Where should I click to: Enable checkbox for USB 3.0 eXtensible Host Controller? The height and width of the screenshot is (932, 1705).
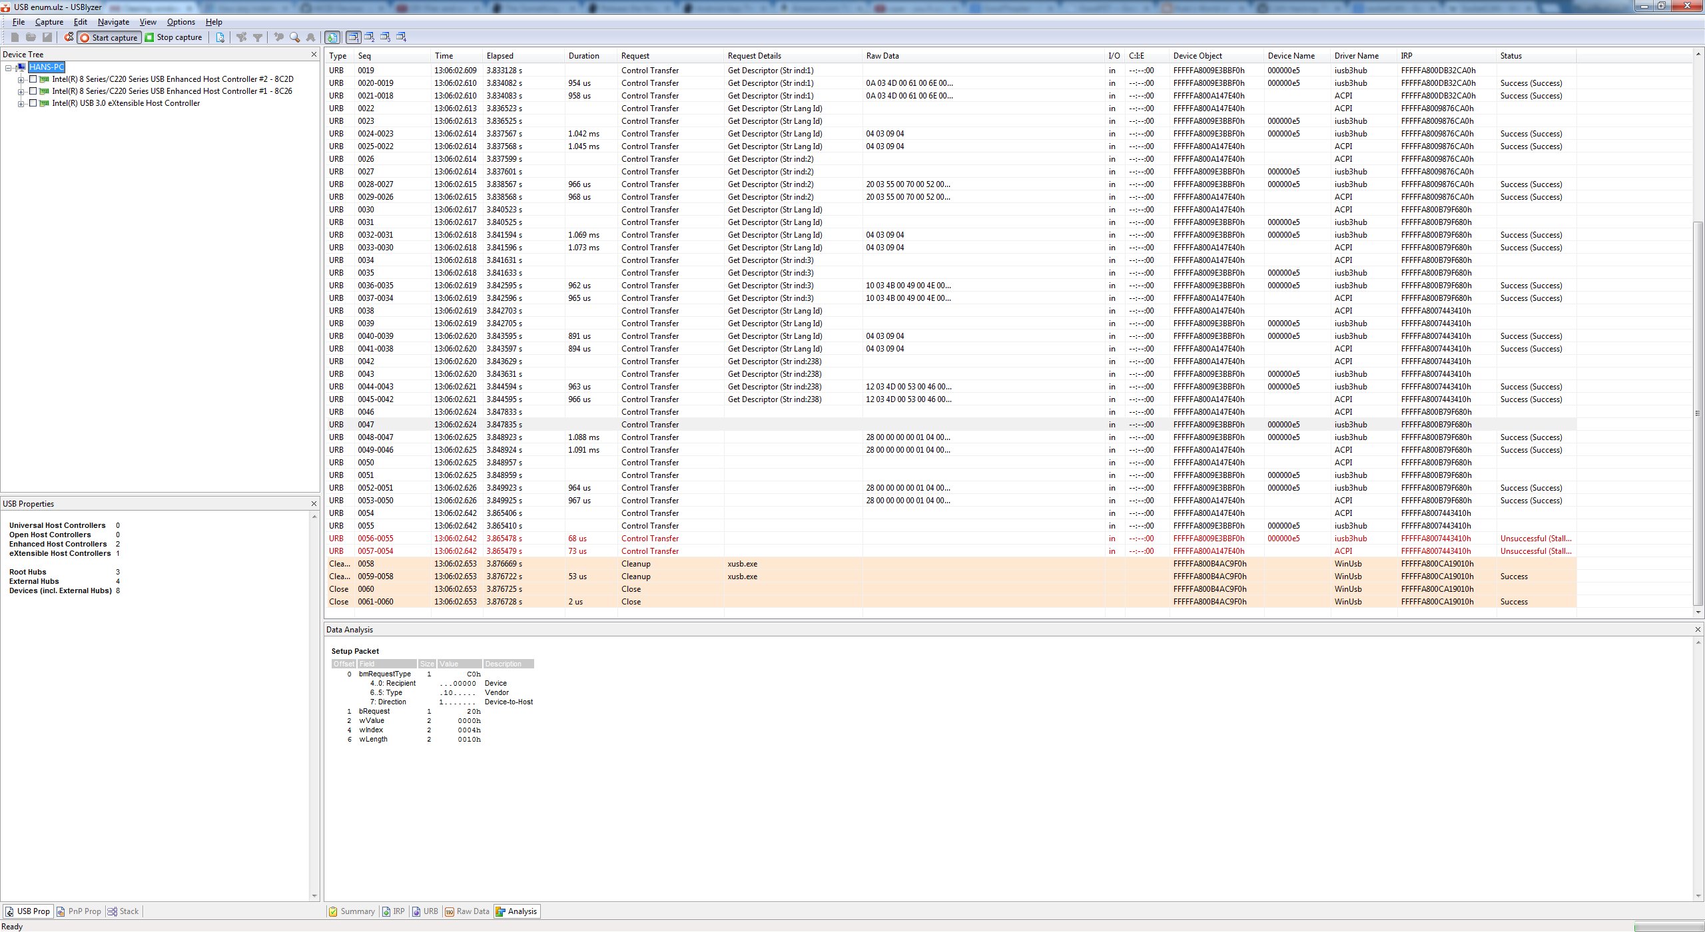tap(33, 103)
